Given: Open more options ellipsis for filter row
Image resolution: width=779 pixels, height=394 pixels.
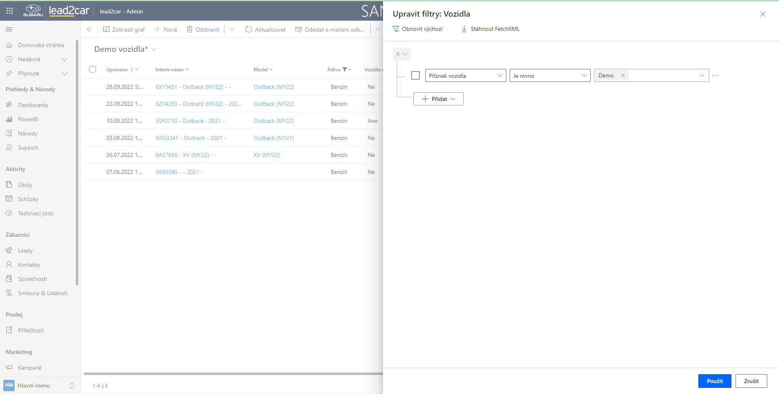Looking at the screenshot, I should pos(715,75).
